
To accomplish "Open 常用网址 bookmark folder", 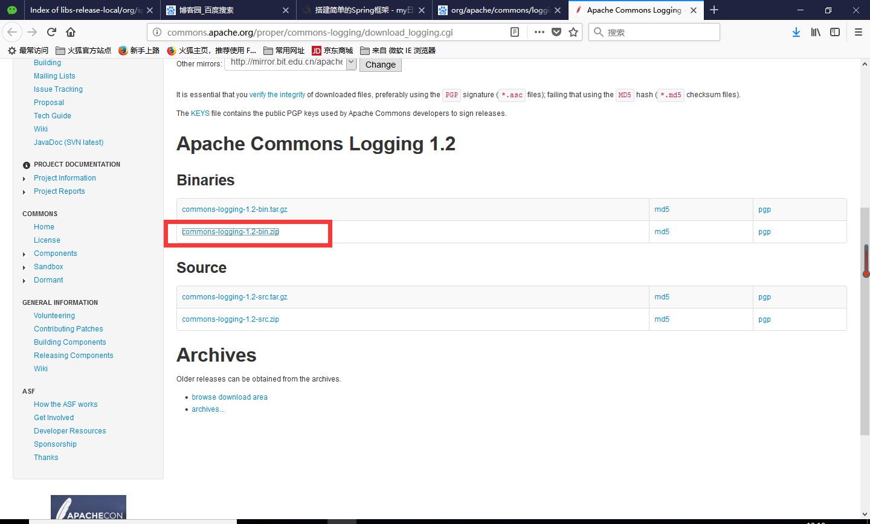I will point(284,50).
